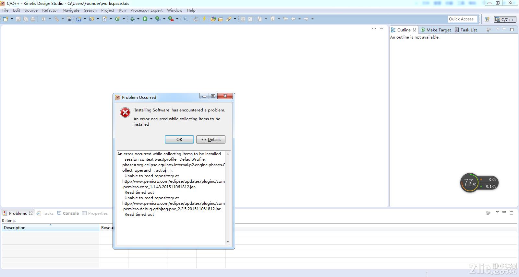The width and height of the screenshot is (519, 277).
Task: Switch to the Tasks tab
Action: [x=45, y=213]
